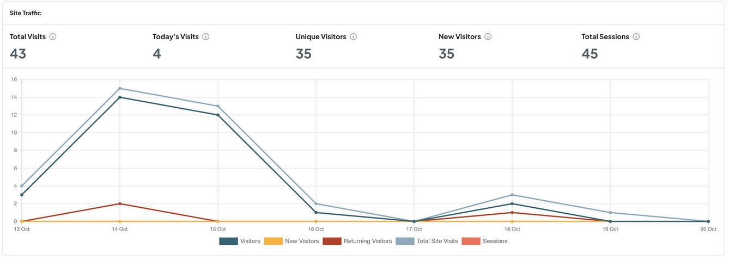Image resolution: width=729 pixels, height=260 pixels.
Task: Click the Total Site Visits peak point on 14 Oct
Action: [120, 88]
